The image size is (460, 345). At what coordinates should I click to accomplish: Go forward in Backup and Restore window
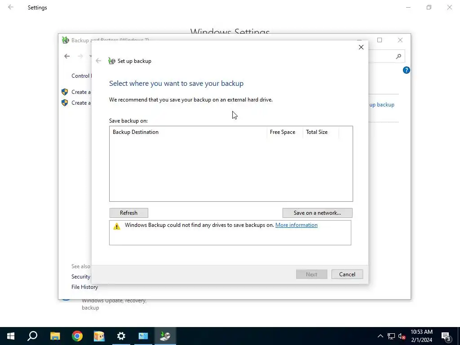click(x=80, y=56)
